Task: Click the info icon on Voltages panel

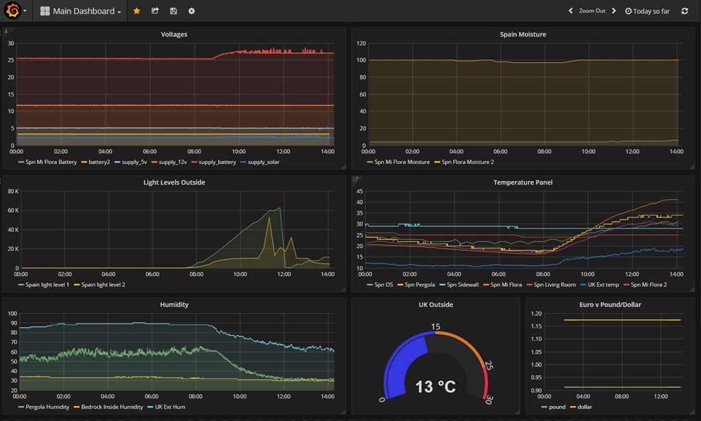Action: point(6,31)
